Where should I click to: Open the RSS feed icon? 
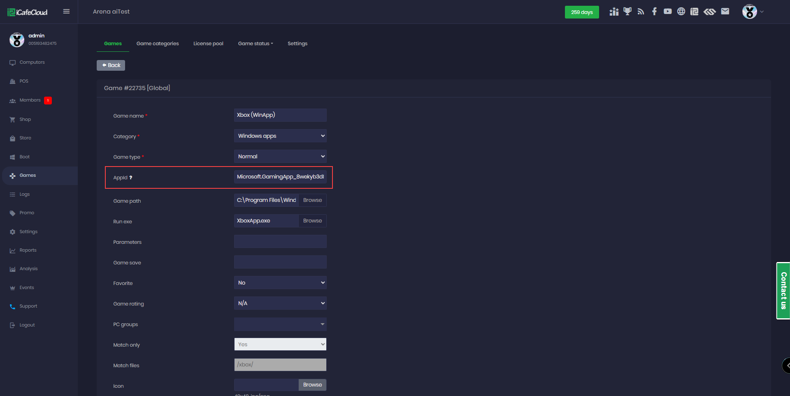(x=641, y=12)
